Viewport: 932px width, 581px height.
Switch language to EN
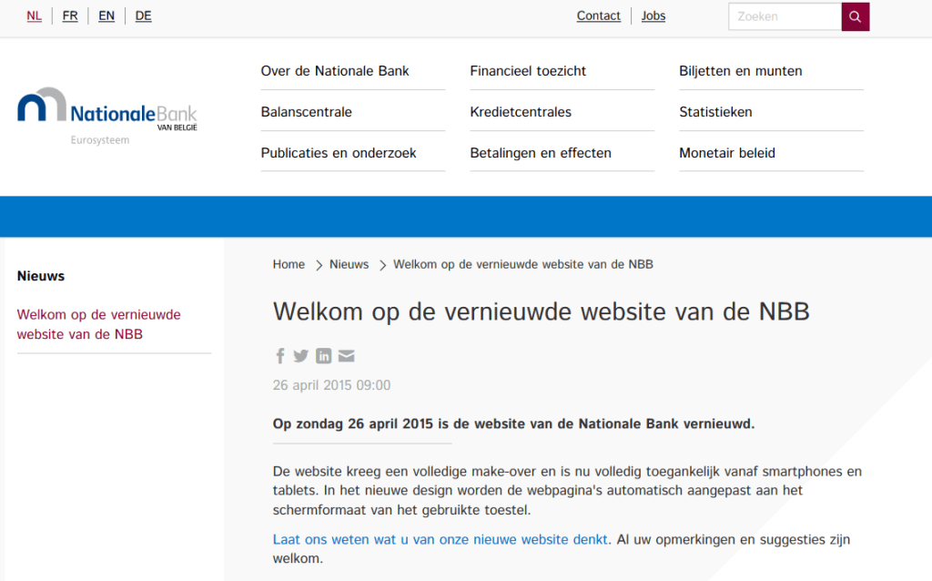106,15
